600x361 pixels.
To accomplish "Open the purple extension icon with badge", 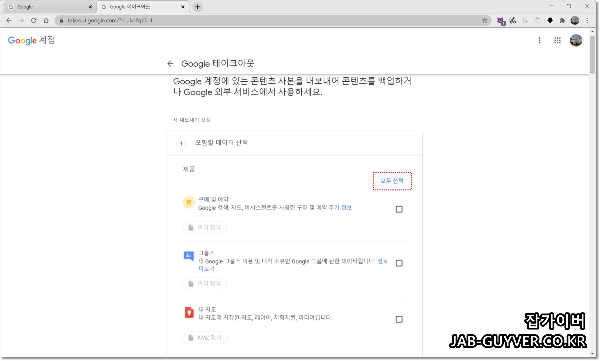I will click(x=501, y=21).
